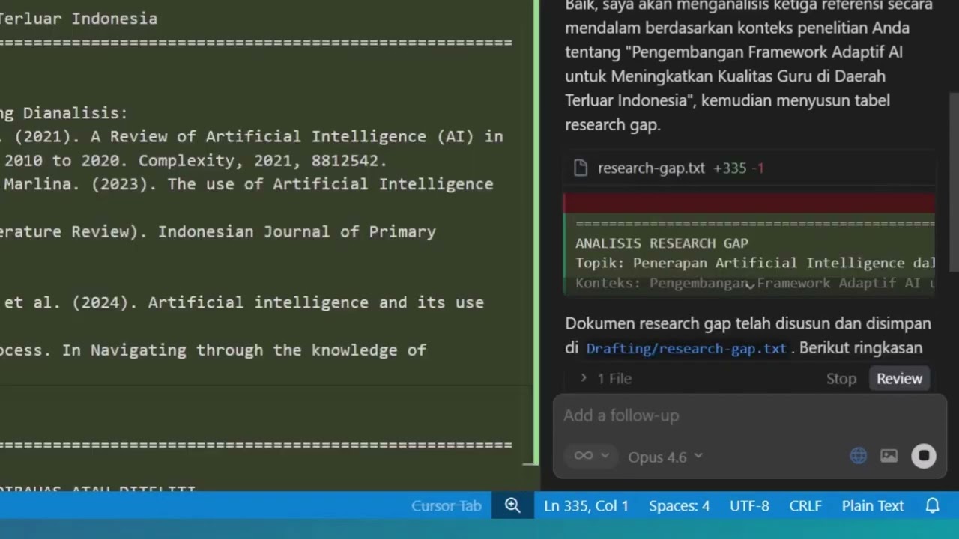Toggle Cursor Tab in the status bar
This screenshot has width=959, height=539.
click(x=447, y=506)
